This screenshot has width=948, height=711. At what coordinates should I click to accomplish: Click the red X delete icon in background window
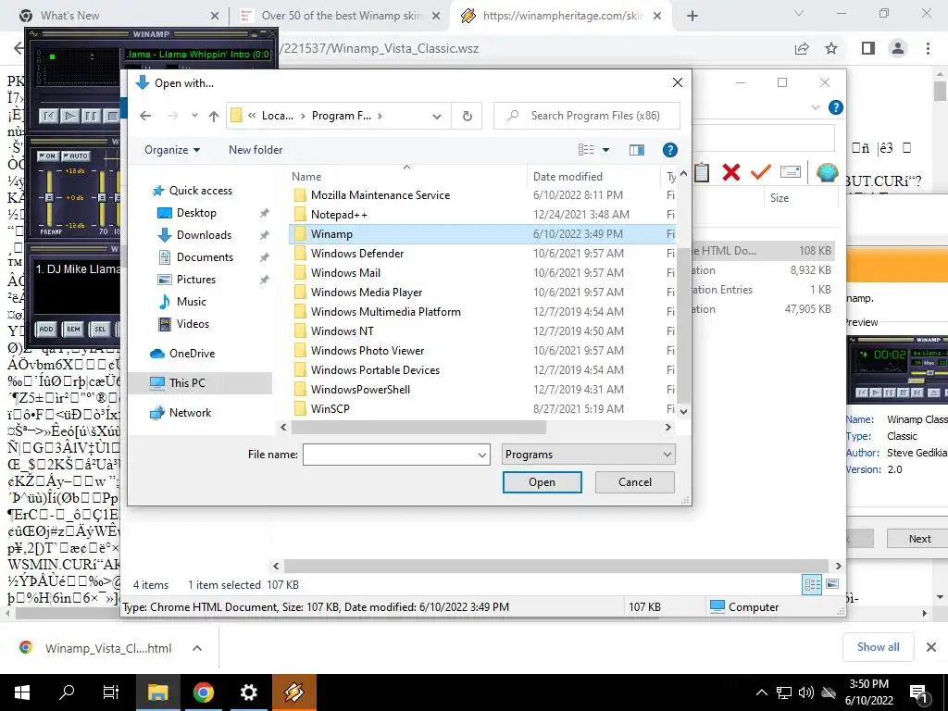pyautogui.click(x=731, y=172)
